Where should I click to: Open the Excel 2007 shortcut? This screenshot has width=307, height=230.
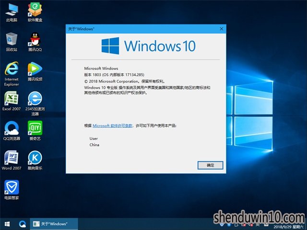[x=12, y=101]
